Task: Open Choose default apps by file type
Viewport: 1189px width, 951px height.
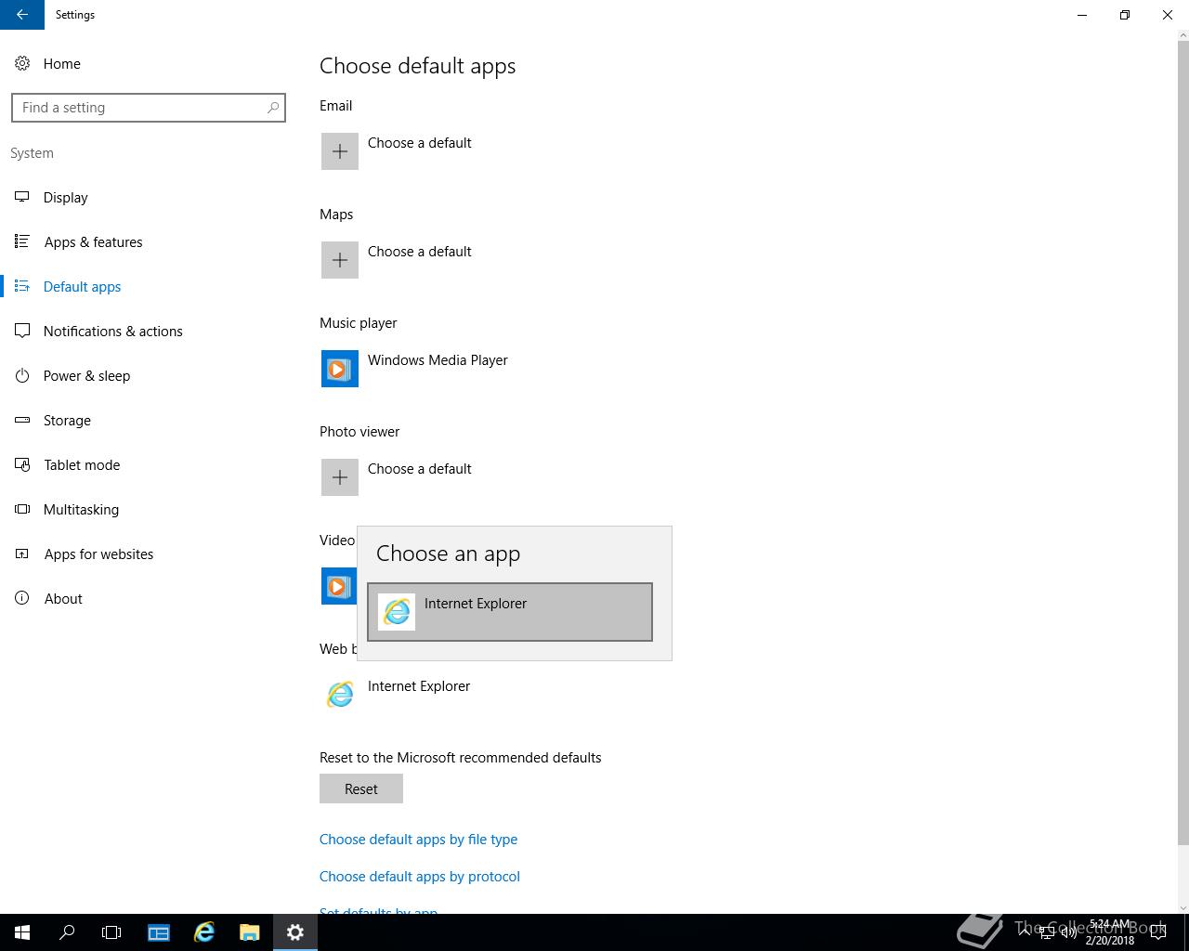Action: point(418,840)
